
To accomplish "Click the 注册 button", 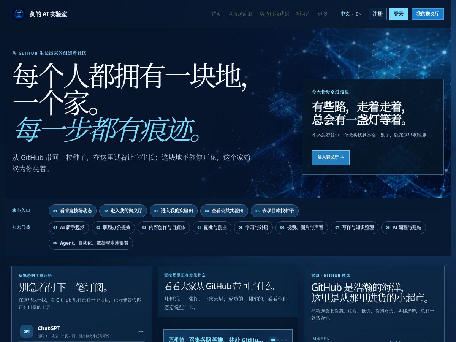I will 378,14.
